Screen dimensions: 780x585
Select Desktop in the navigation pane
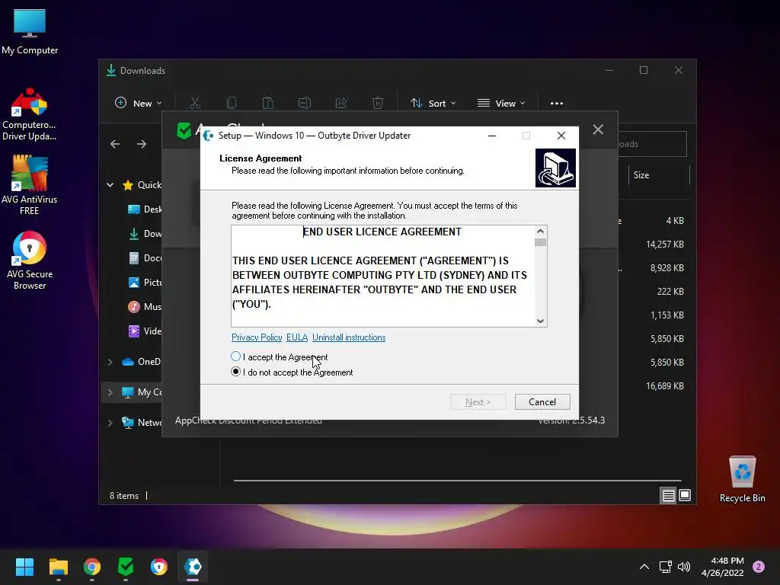point(144,209)
